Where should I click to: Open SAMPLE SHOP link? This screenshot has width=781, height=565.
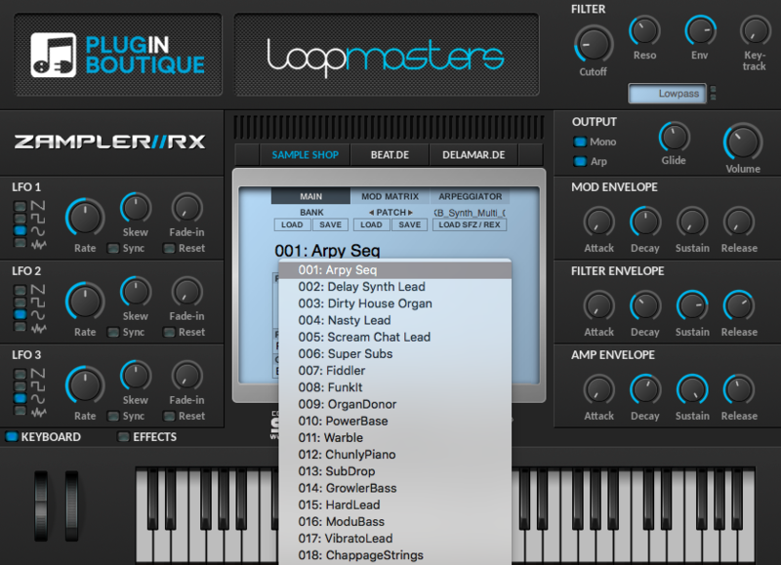point(305,155)
